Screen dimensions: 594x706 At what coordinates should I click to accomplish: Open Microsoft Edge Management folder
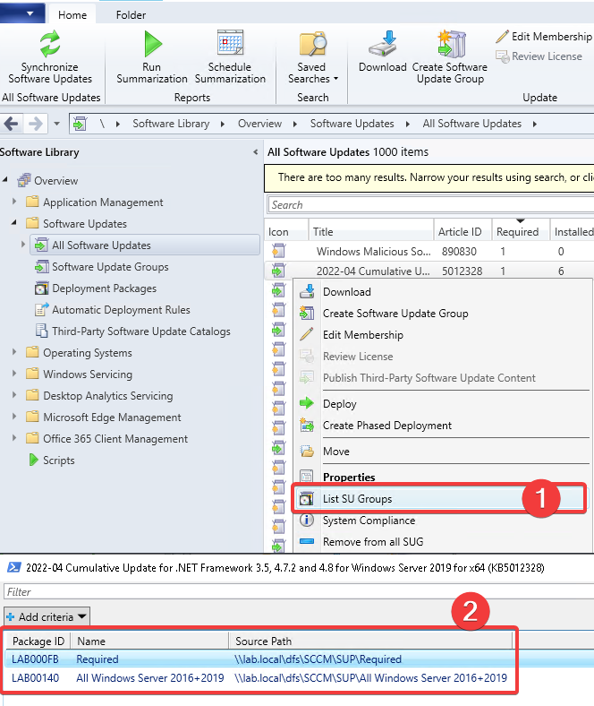[112, 418]
